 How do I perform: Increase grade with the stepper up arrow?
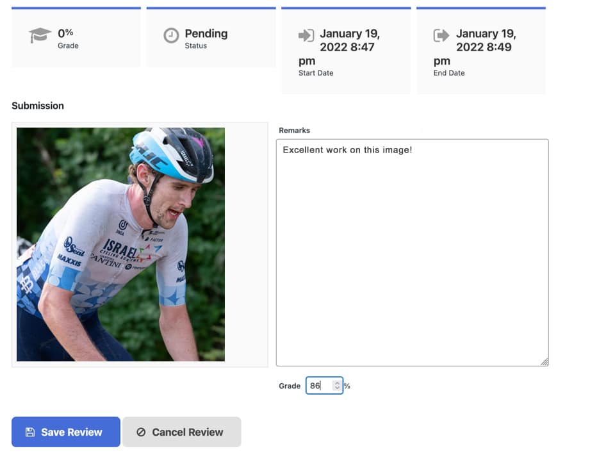337,383
